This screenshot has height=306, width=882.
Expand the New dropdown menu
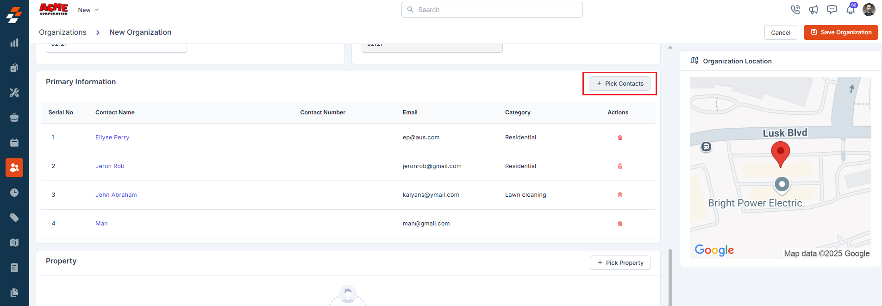coord(88,10)
